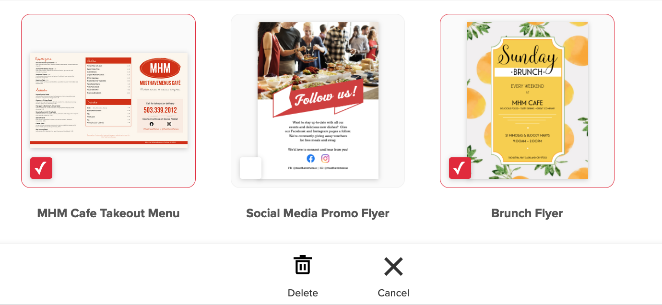Check the Social Media Promo Flyer checkbox

pyautogui.click(x=250, y=168)
